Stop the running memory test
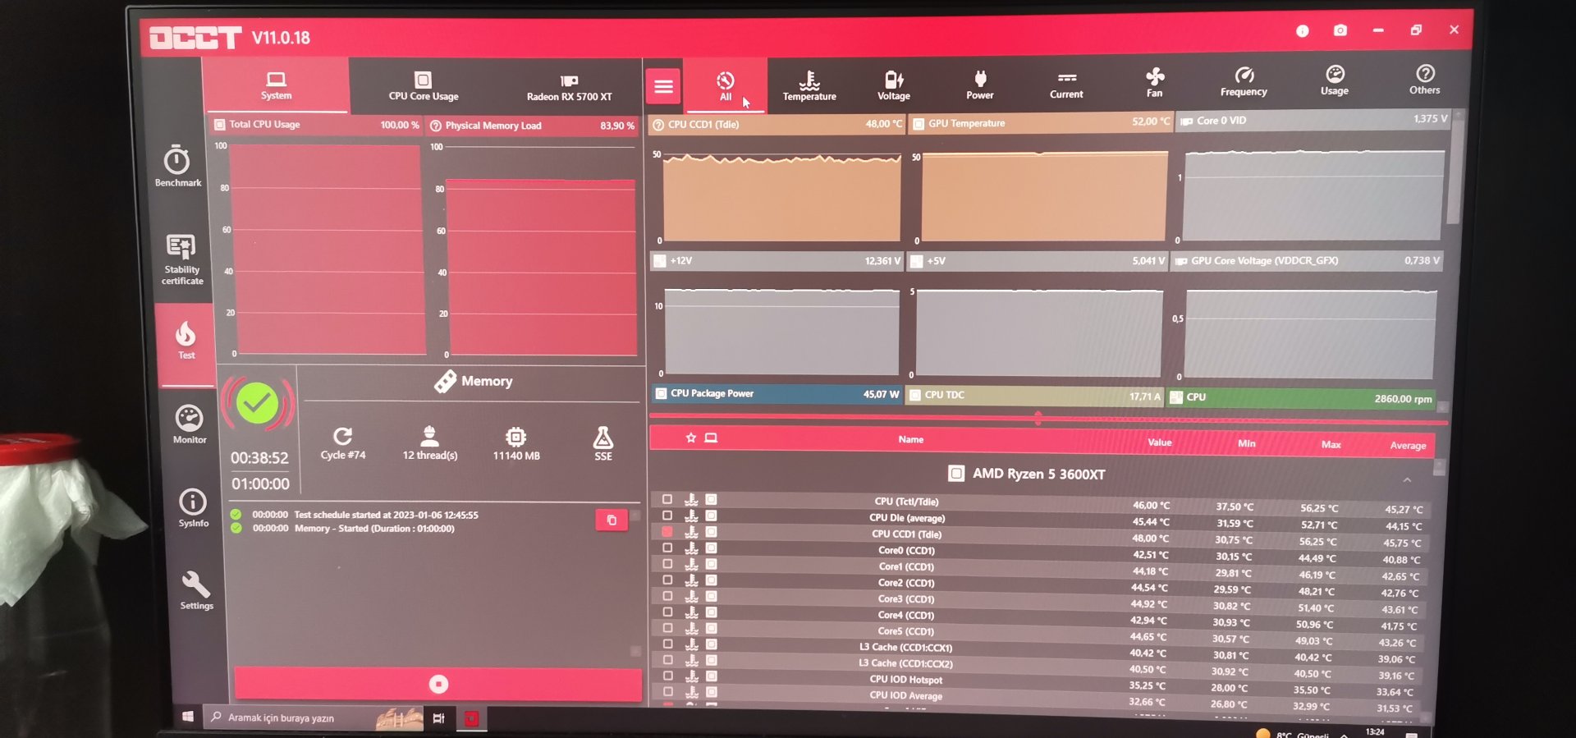 [438, 684]
